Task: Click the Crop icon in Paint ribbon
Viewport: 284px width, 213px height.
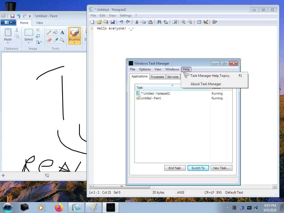Action: click(x=38, y=30)
